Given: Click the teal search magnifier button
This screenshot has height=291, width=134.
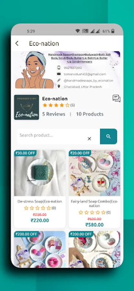Looking at the screenshot, I should (x=108, y=136).
